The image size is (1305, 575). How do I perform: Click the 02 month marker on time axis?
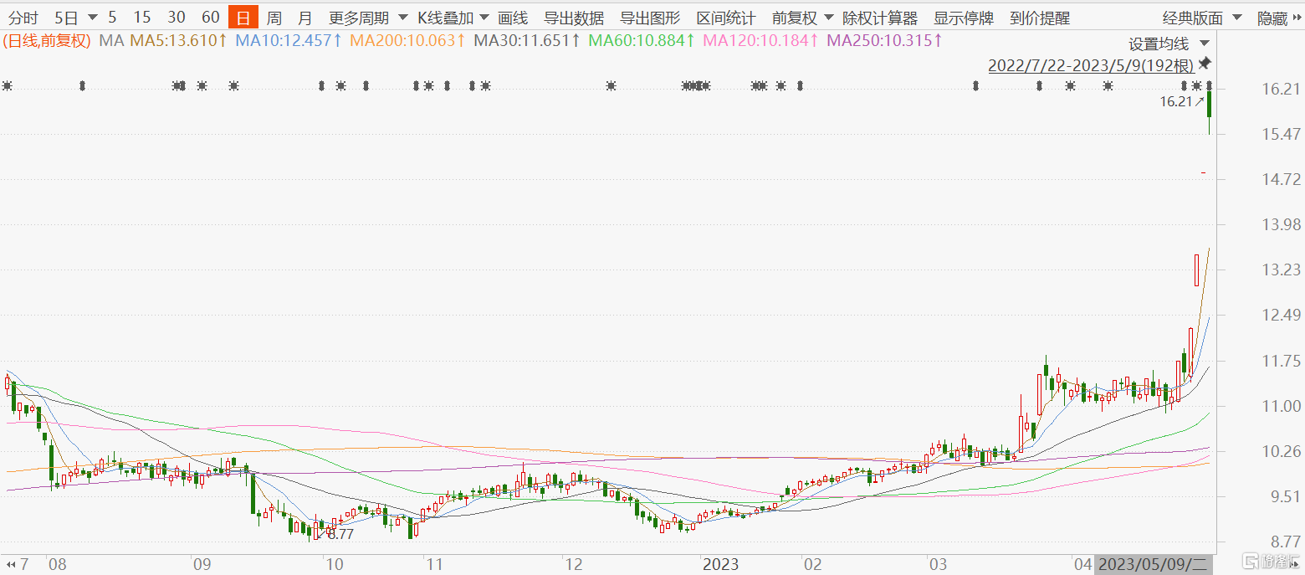click(x=811, y=564)
